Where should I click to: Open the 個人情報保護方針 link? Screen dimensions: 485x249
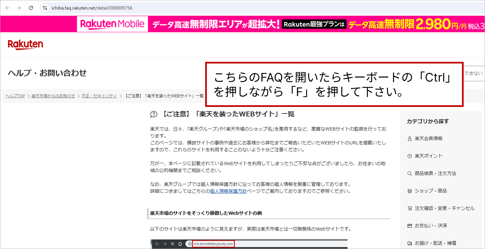(228, 191)
